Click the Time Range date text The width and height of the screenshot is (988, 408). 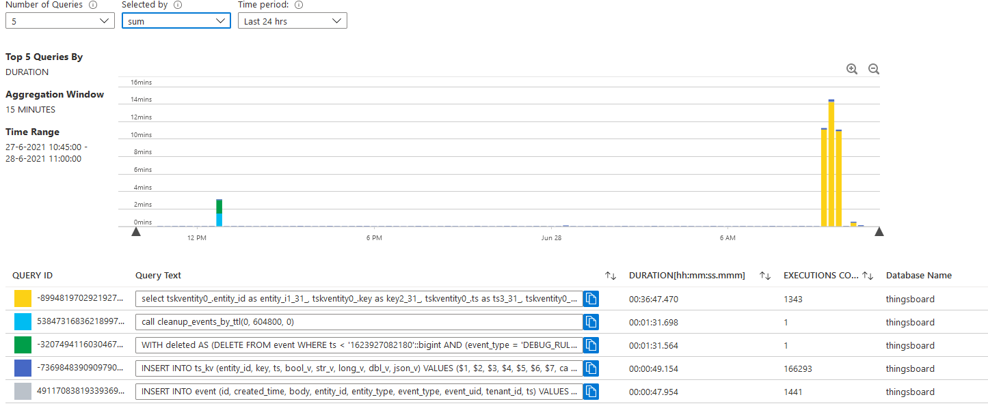46,153
